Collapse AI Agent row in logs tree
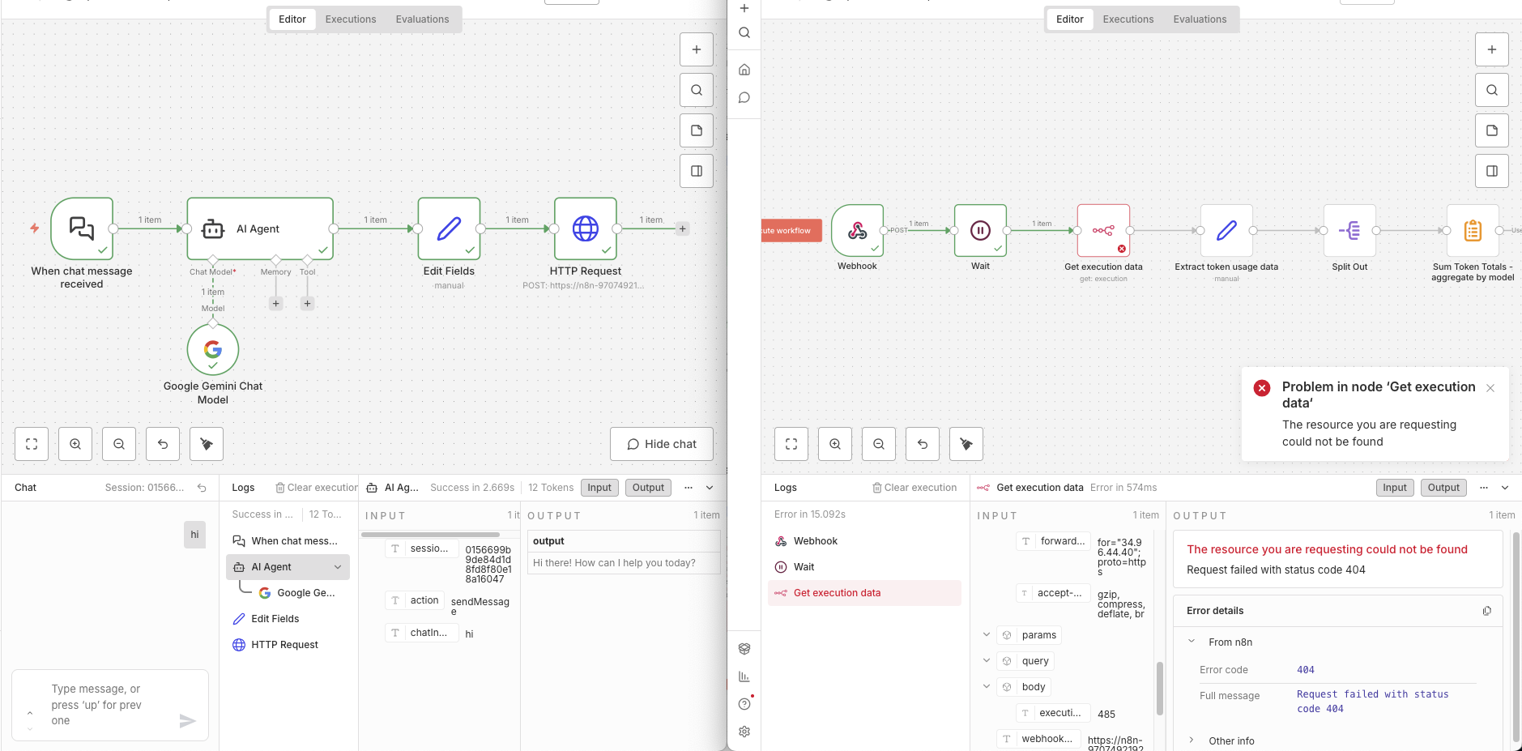 click(338, 567)
